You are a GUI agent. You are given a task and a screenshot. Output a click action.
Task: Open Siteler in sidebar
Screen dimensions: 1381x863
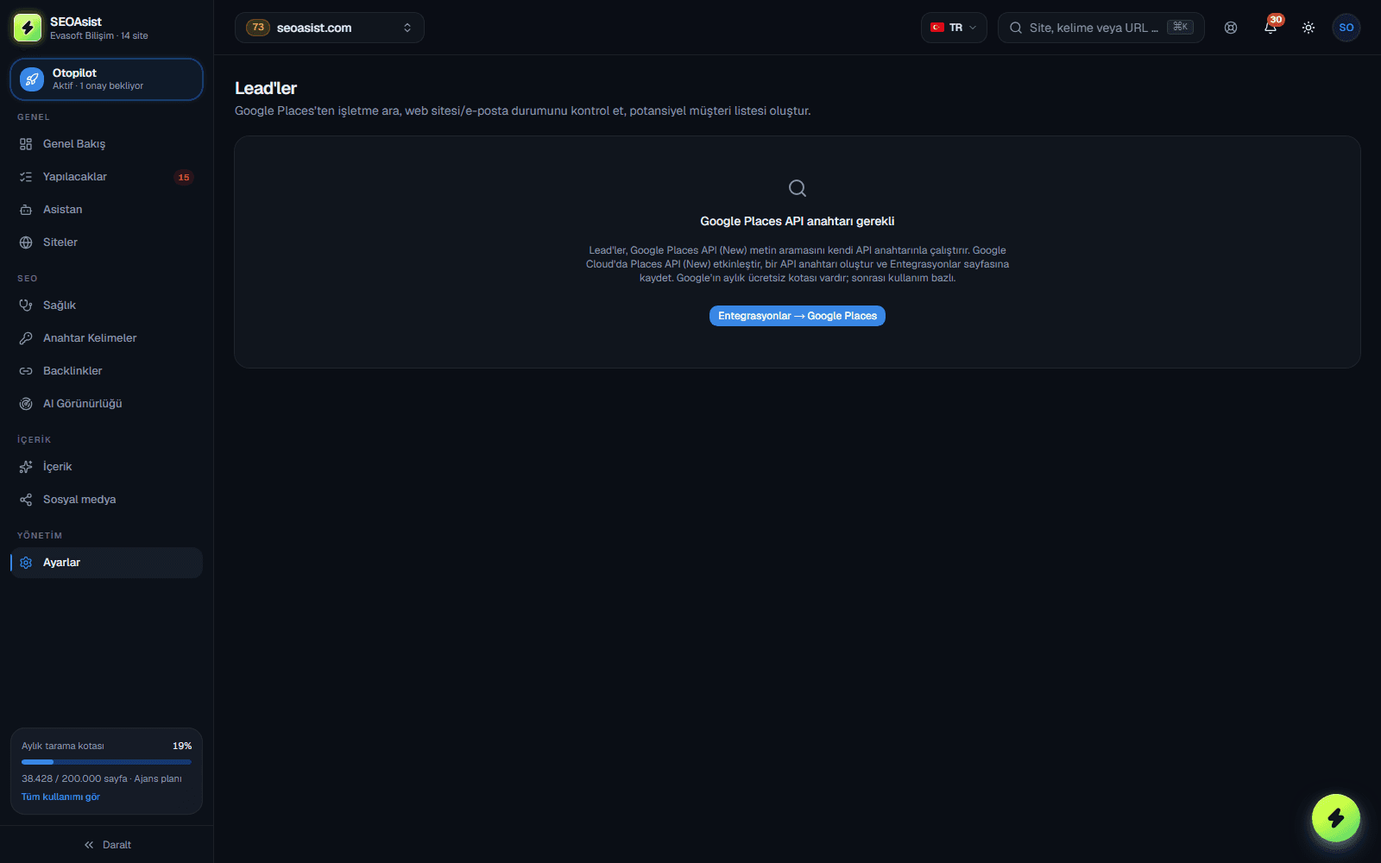point(106,243)
